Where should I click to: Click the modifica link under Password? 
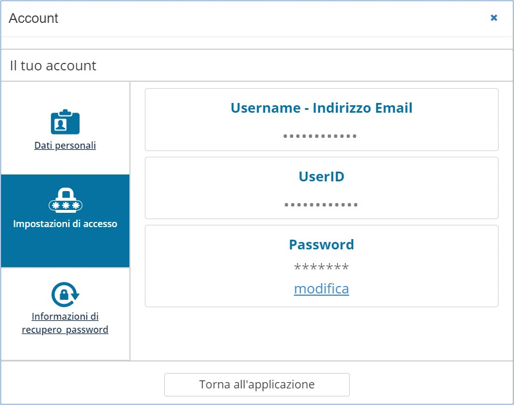point(321,289)
